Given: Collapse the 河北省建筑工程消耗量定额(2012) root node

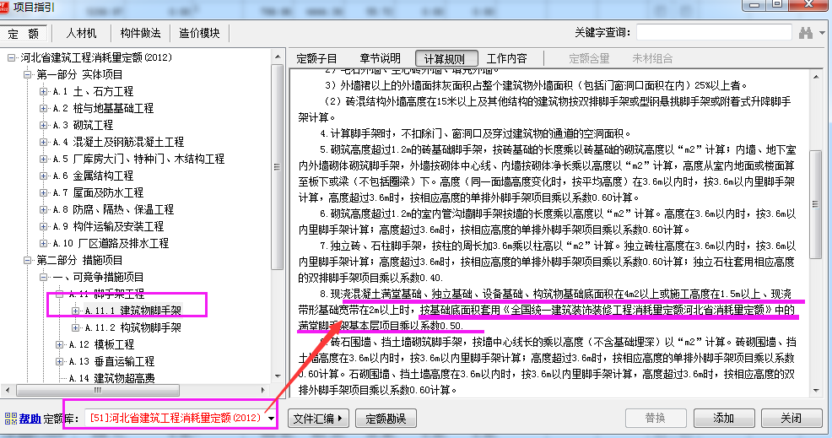Looking at the screenshot, I should point(12,58).
